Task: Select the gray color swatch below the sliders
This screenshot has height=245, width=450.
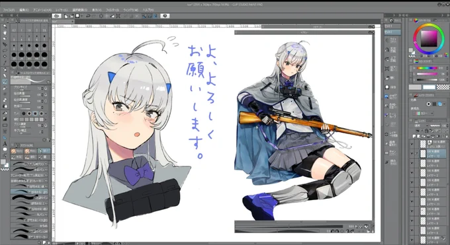Action: click(415, 87)
